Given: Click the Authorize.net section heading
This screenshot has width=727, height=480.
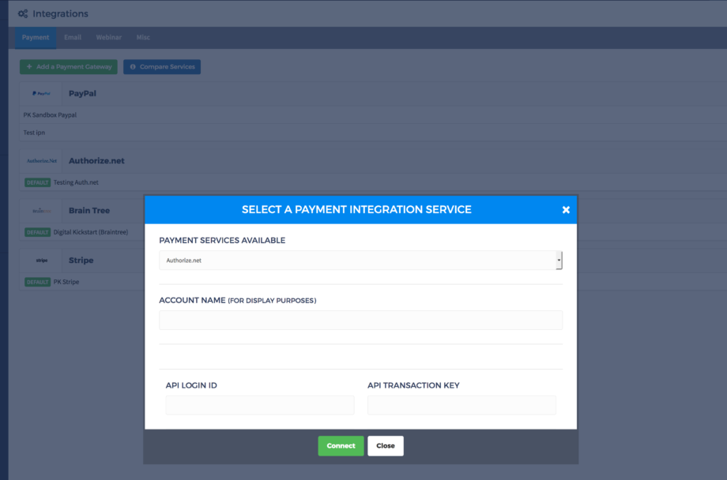Looking at the screenshot, I should tap(96, 161).
